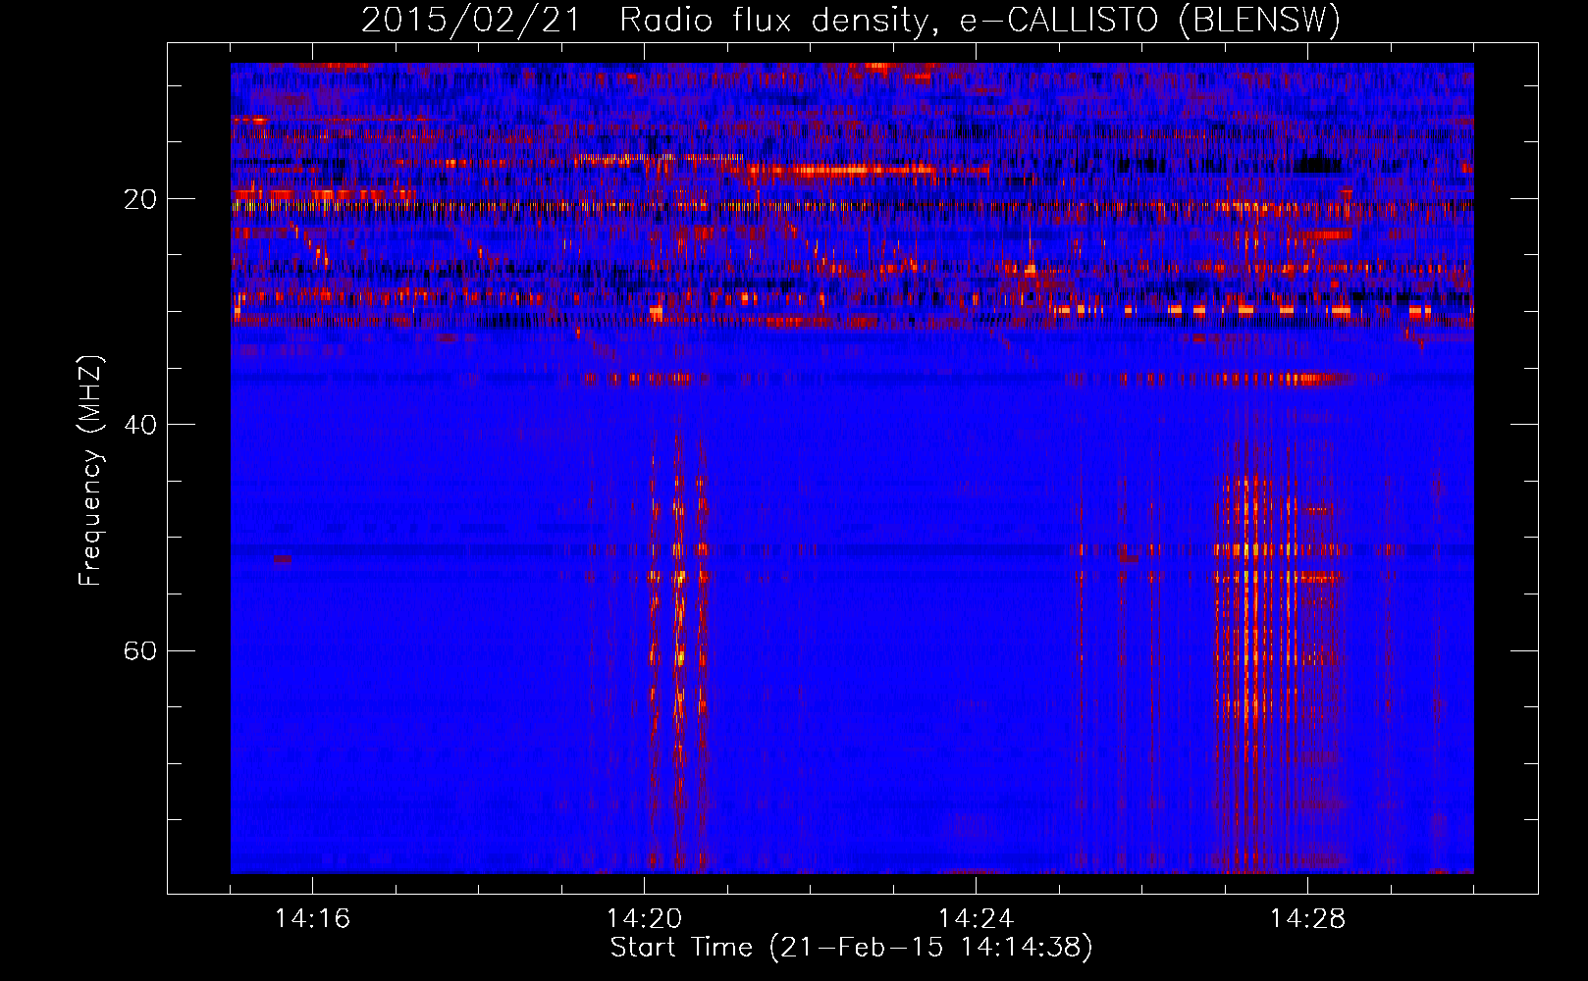Click the '60' frequency tick label
1588x981 pixels.
click(140, 650)
